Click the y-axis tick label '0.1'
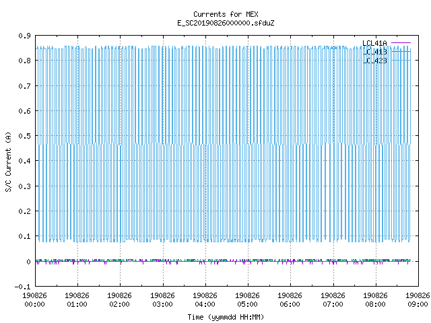The image size is (431, 323). tap(24, 236)
